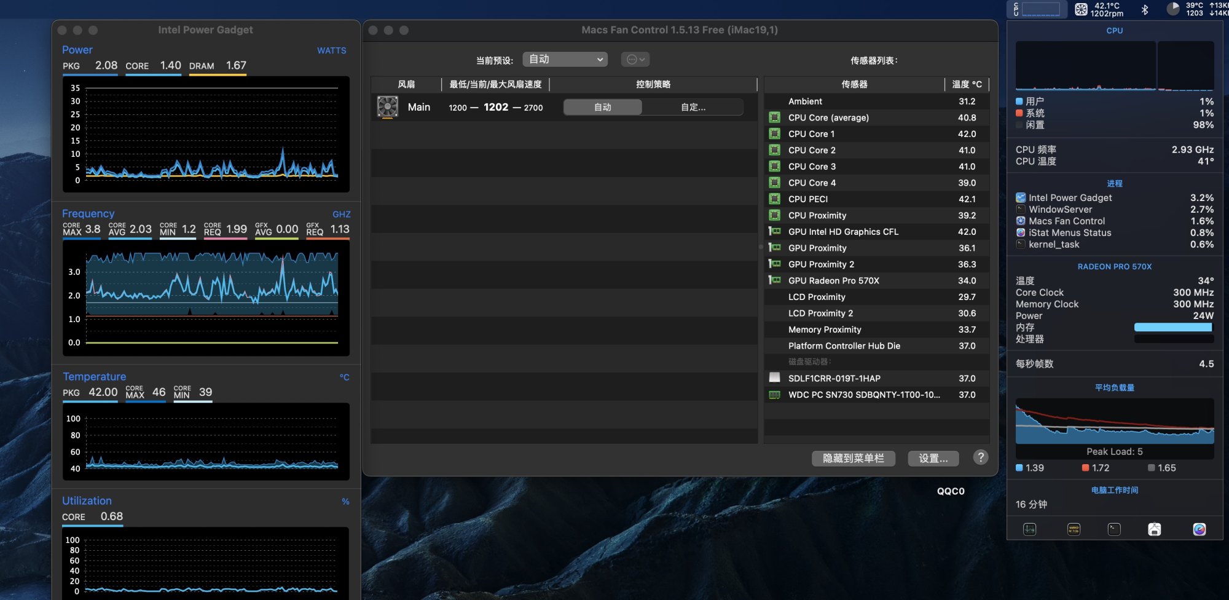Screen dimensions: 1229x600
Task: Click the Bluetooth icon in the menu bar
Action: [1145, 9]
